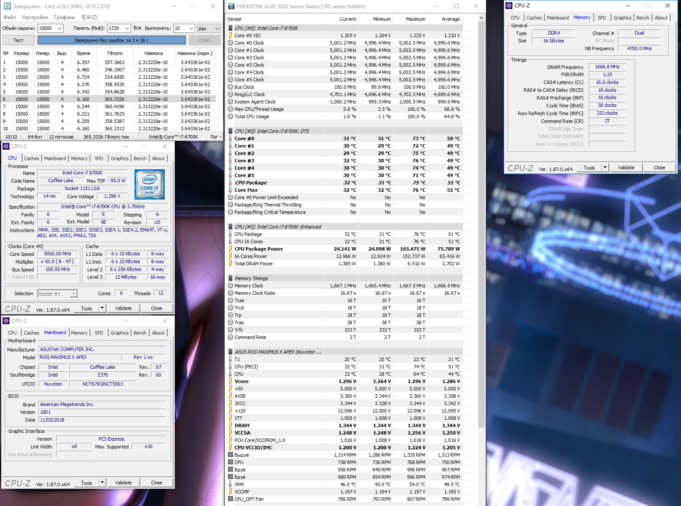681x506 pixels.
Task: Click the lightning icon beside VCCSA
Action: pos(230,433)
